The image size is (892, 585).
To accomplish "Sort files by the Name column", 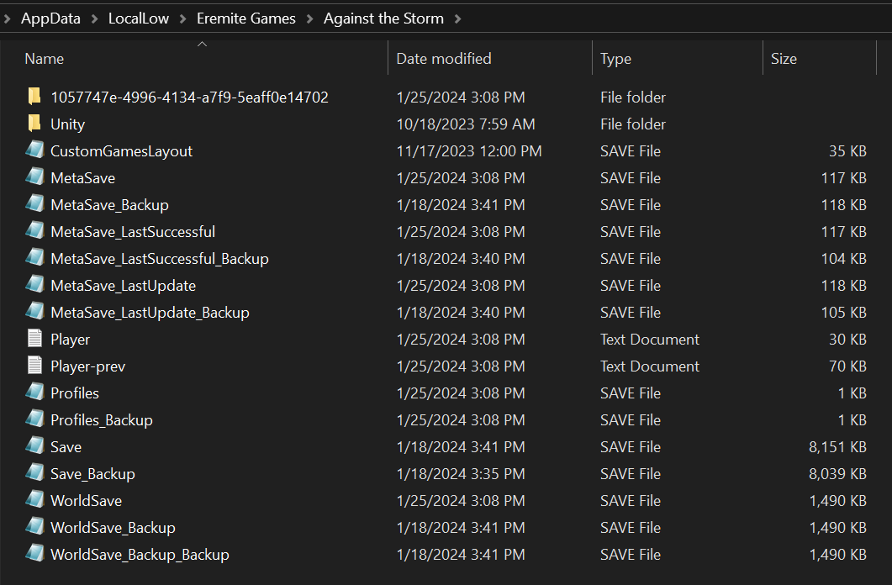I will [45, 59].
